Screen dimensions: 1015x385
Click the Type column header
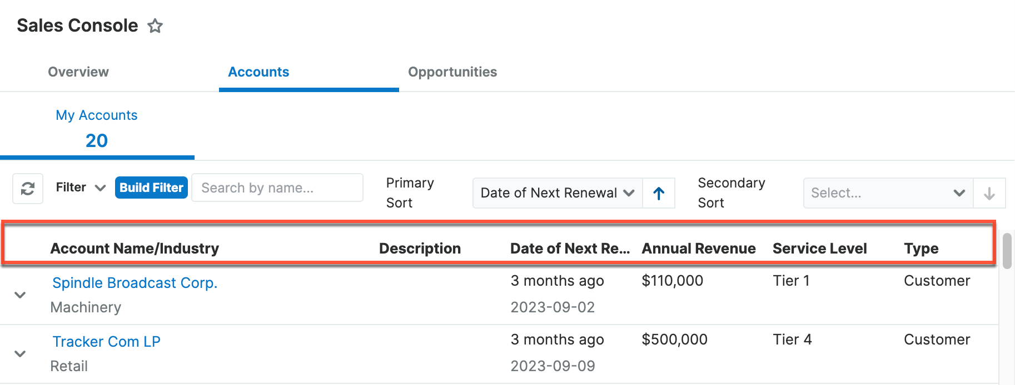[921, 249]
